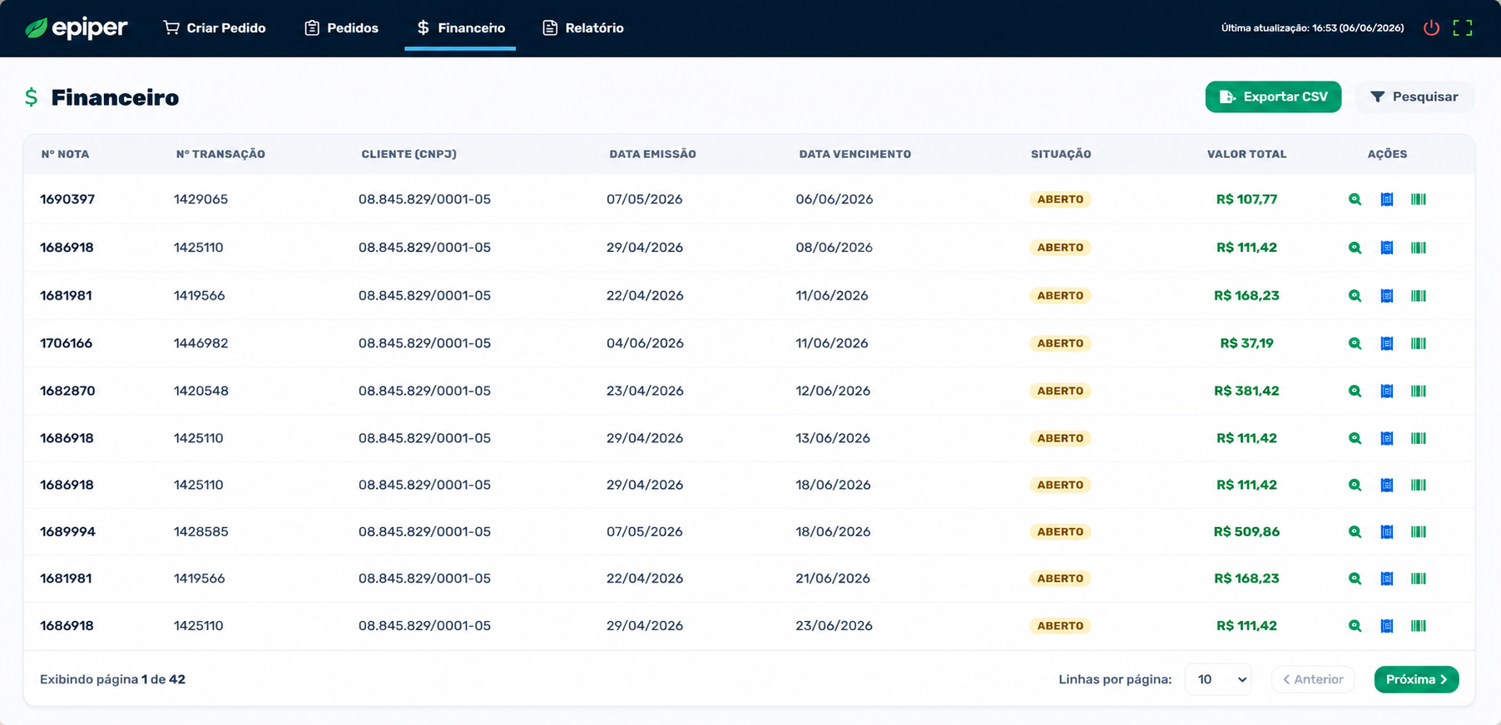Click the magnifier icon for R$ 381,42 row
This screenshot has width=1501, height=725.
coord(1355,391)
